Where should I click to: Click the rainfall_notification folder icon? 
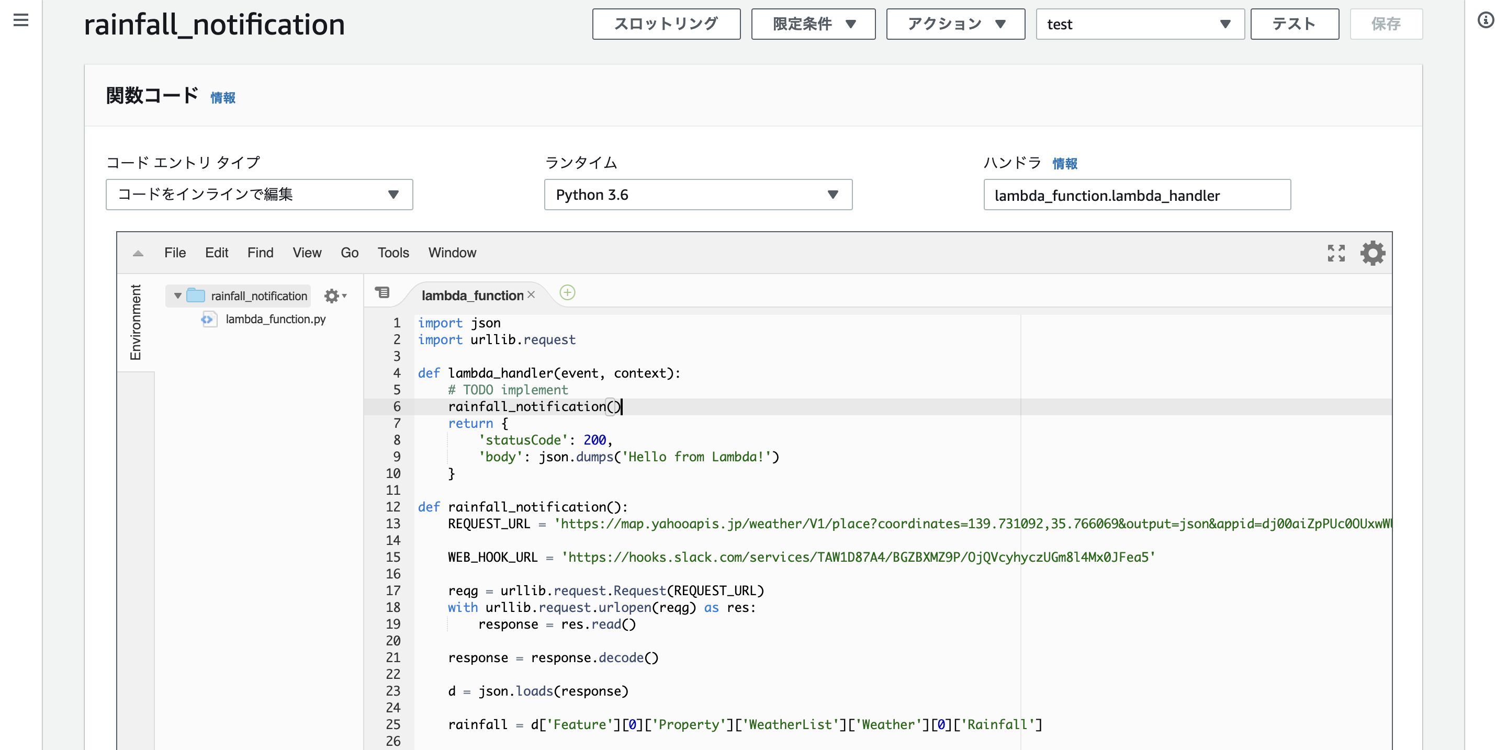click(195, 296)
